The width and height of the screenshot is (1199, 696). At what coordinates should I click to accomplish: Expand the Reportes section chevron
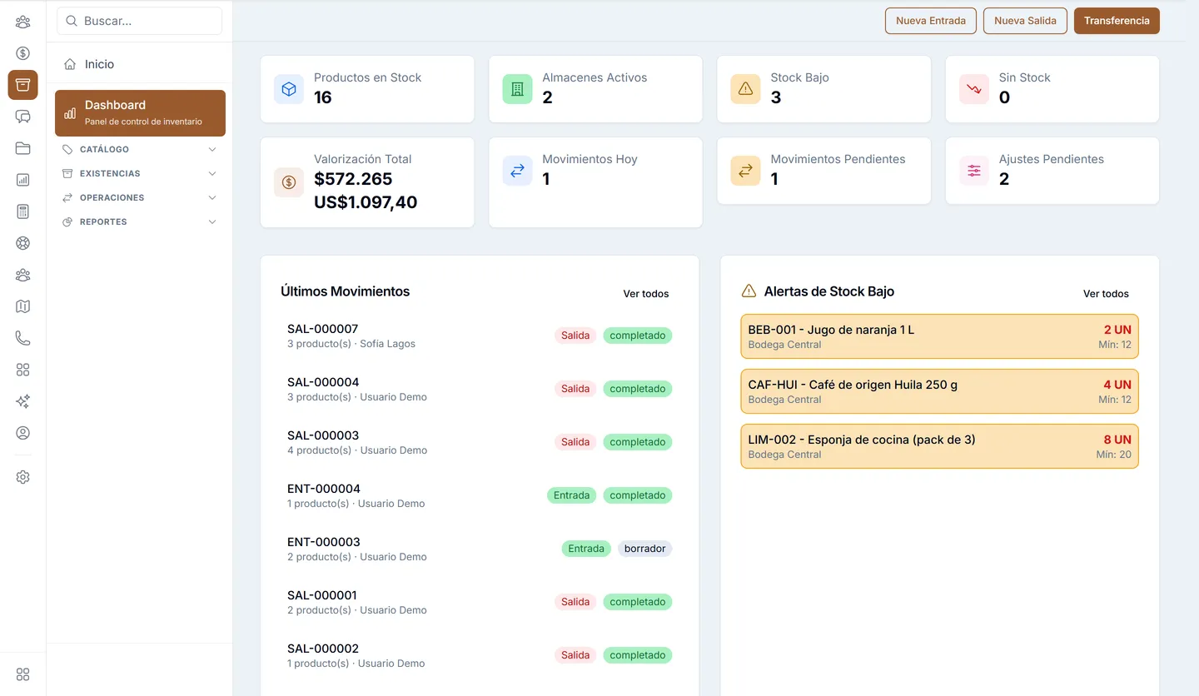coord(212,222)
